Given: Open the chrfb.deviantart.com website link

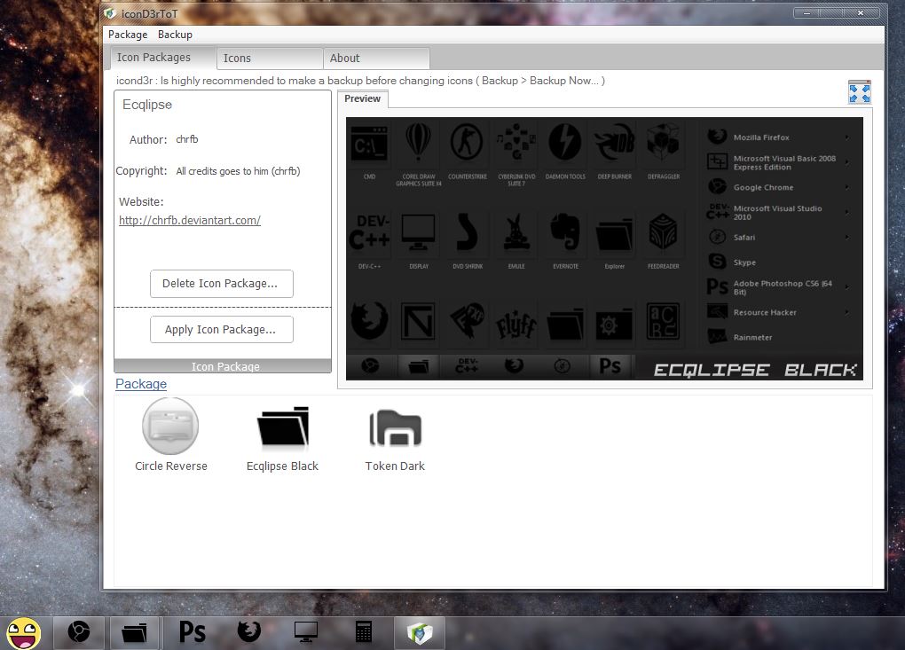Looking at the screenshot, I should 190,220.
